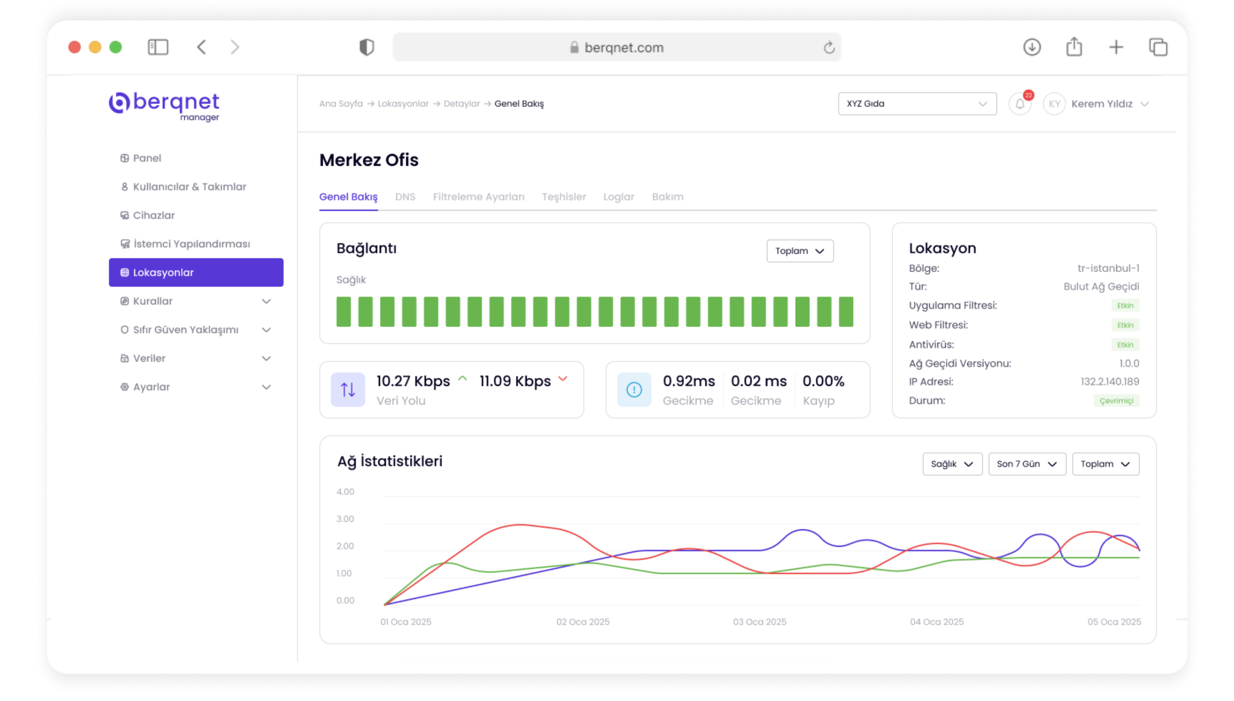Switch to the DNS tab
Viewport: 1234px width, 701px height.
tap(405, 197)
